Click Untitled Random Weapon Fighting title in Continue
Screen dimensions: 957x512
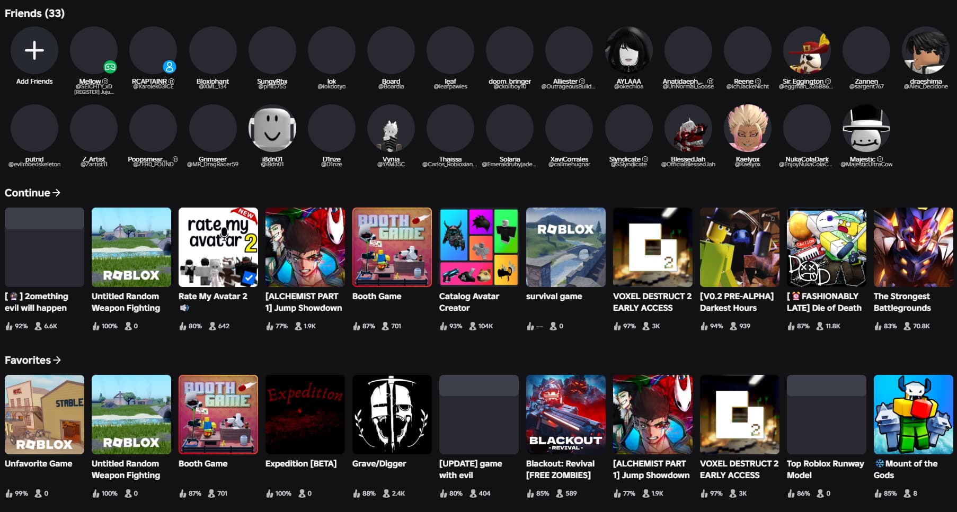[126, 302]
